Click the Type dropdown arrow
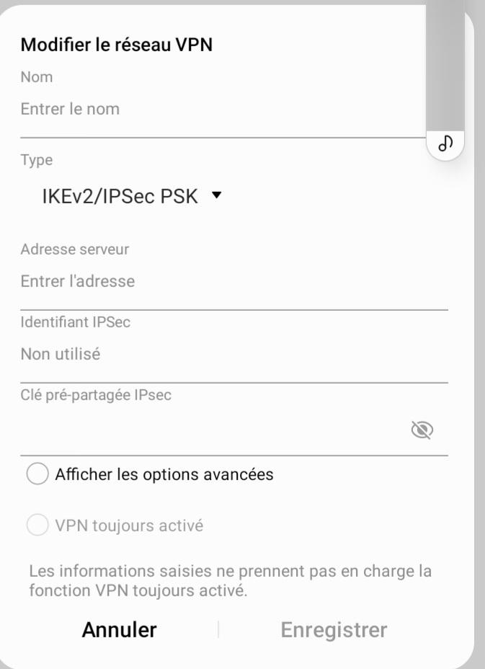 (x=216, y=196)
